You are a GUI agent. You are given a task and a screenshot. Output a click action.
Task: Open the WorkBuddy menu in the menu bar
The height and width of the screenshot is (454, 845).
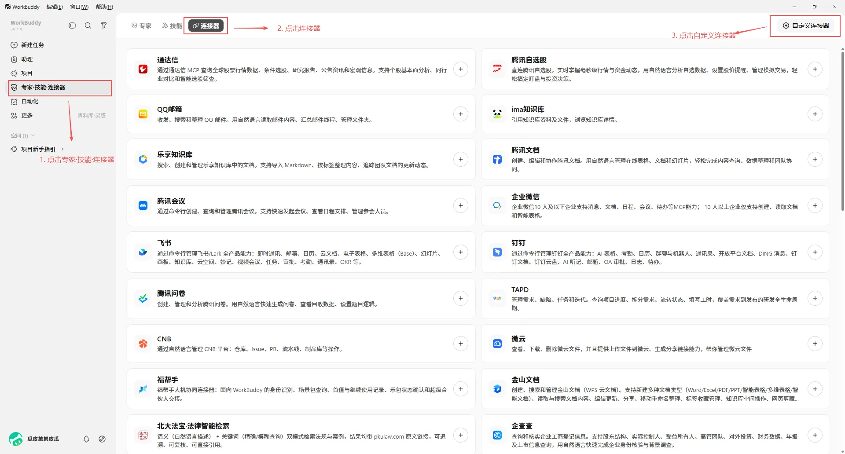[x=22, y=7]
